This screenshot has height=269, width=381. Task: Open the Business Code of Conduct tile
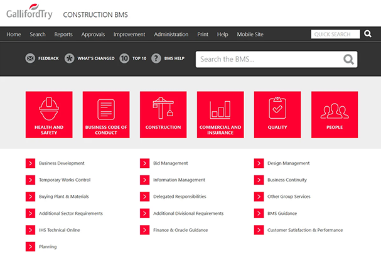coord(106,114)
